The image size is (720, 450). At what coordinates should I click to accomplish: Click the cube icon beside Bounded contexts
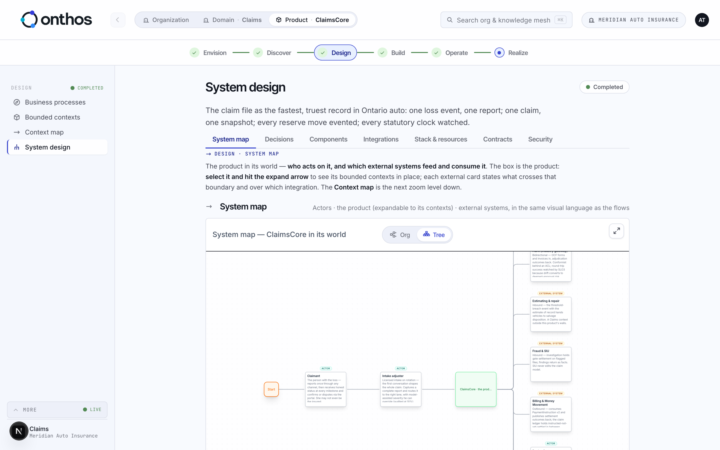click(17, 117)
